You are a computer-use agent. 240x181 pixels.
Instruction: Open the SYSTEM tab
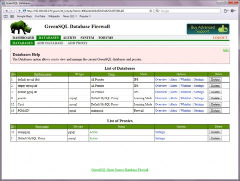[87, 38]
